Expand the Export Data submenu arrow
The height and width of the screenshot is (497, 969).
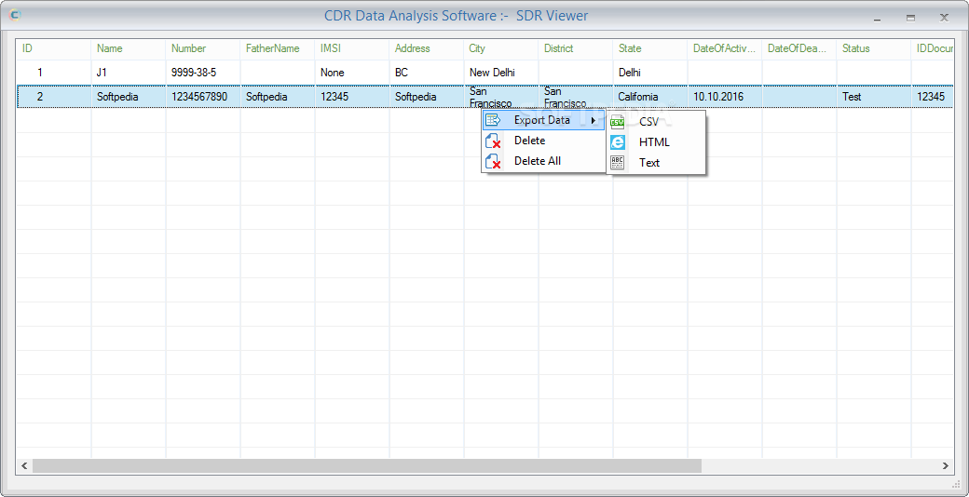(594, 120)
